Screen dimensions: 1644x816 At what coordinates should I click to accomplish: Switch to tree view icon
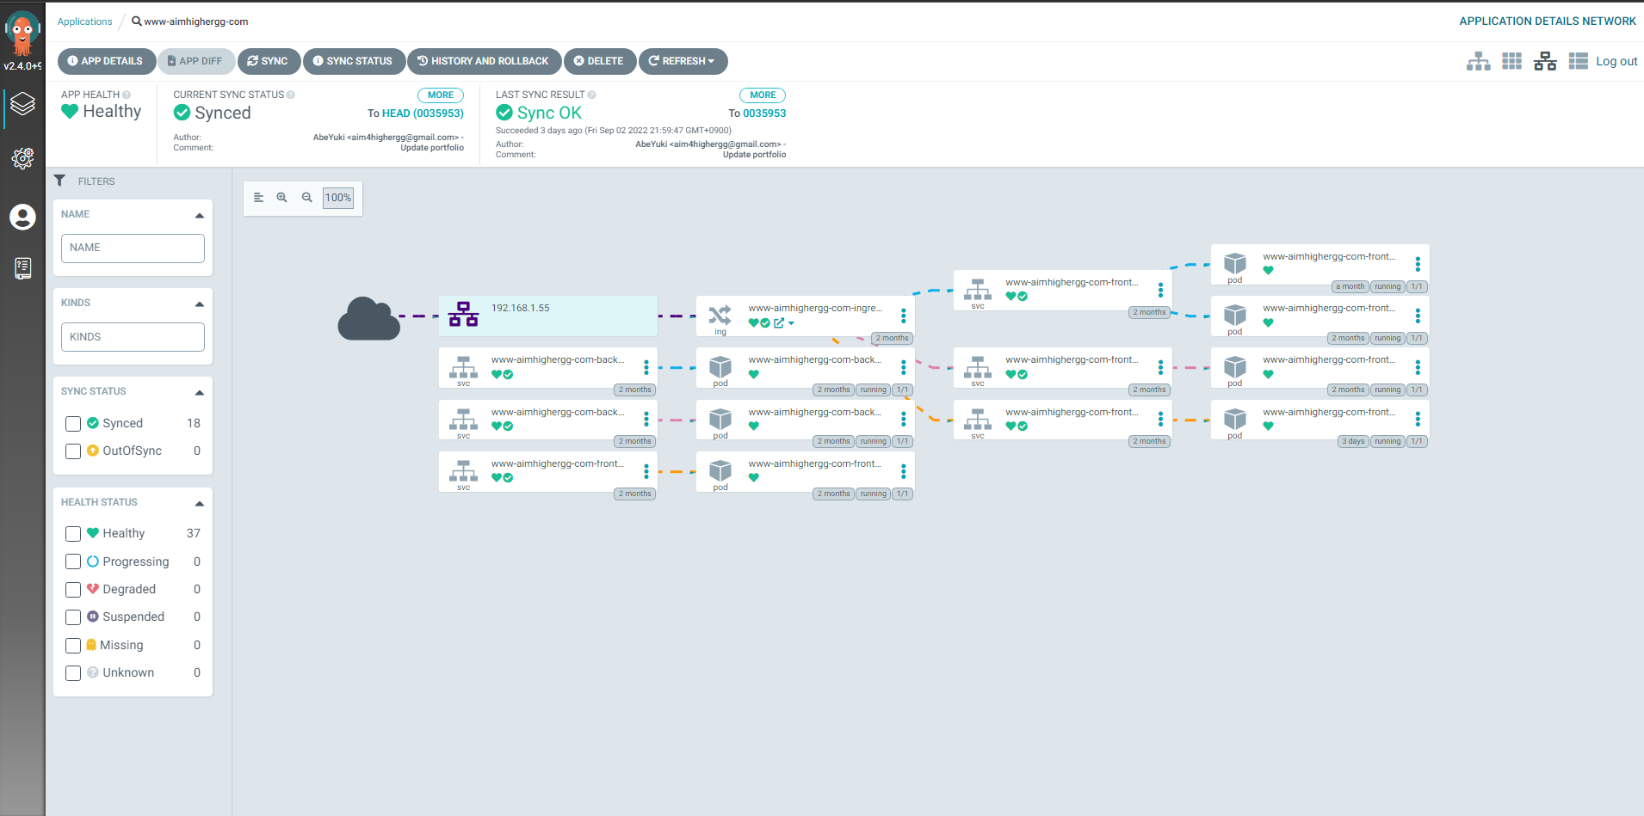pyautogui.click(x=1478, y=61)
